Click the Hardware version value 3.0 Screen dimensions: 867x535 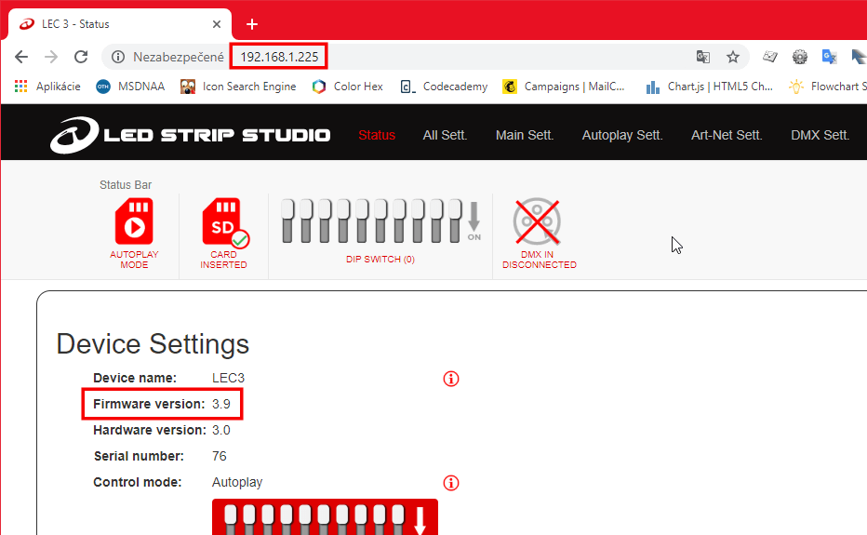coord(221,430)
